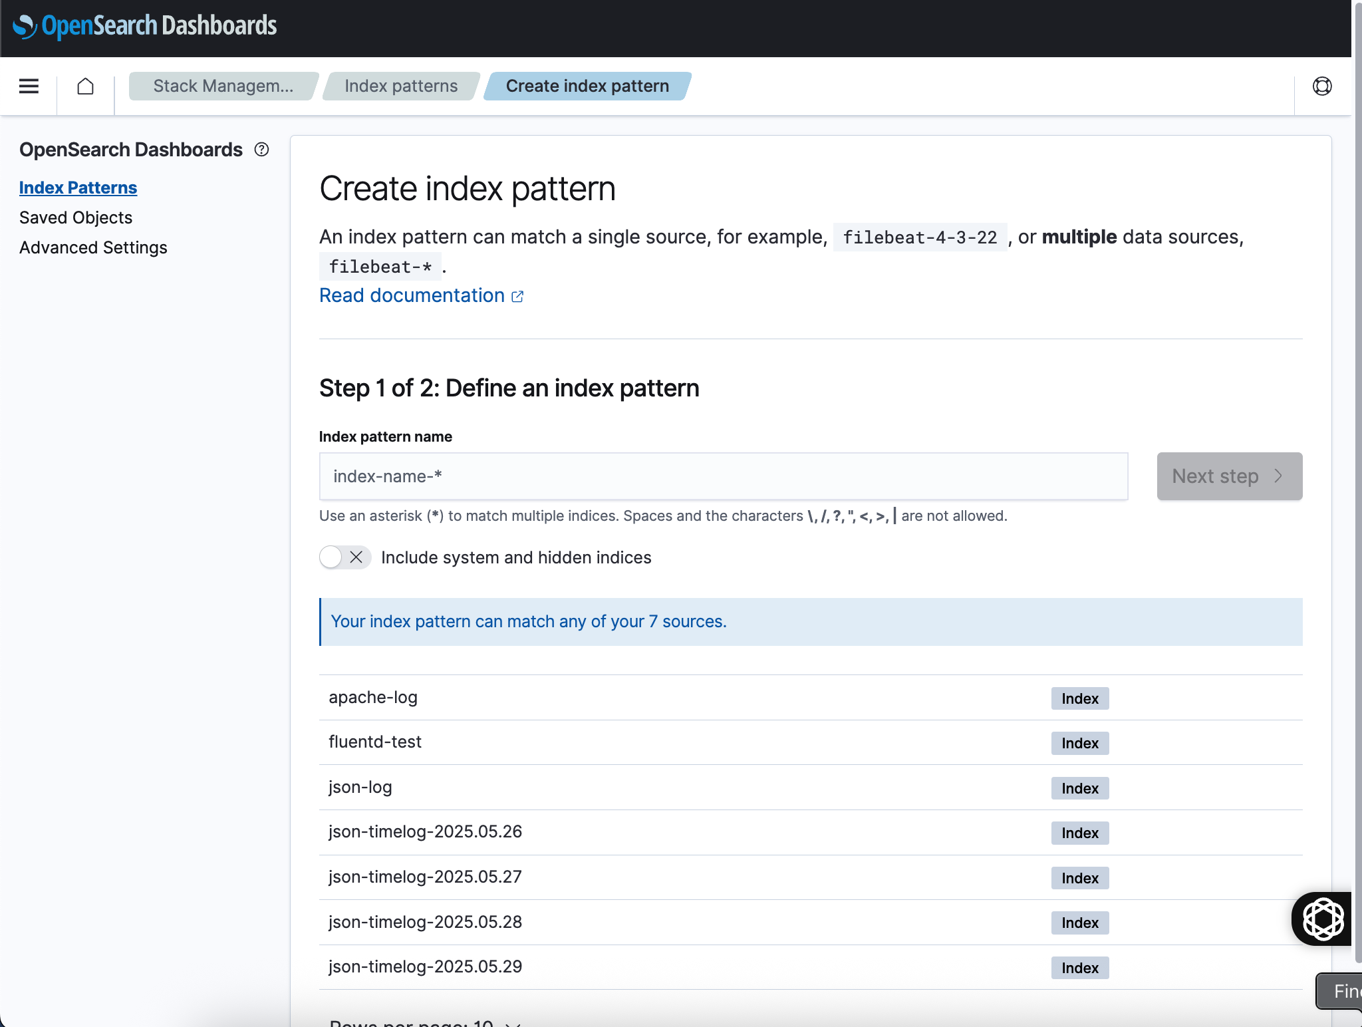Screen dimensions: 1362x1027
Task: Click the external link icon after Read documentation
Action: (x=517, y=297)
